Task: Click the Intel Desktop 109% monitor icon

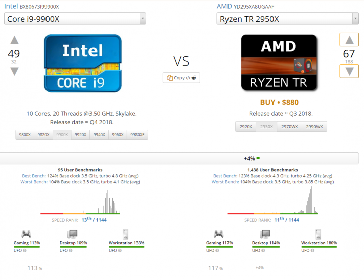Action: 72,234
